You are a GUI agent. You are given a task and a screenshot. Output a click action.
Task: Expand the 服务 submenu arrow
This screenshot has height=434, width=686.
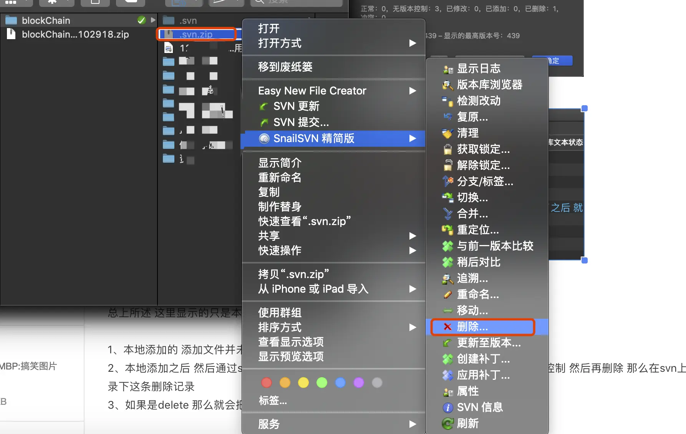point(413,424)
